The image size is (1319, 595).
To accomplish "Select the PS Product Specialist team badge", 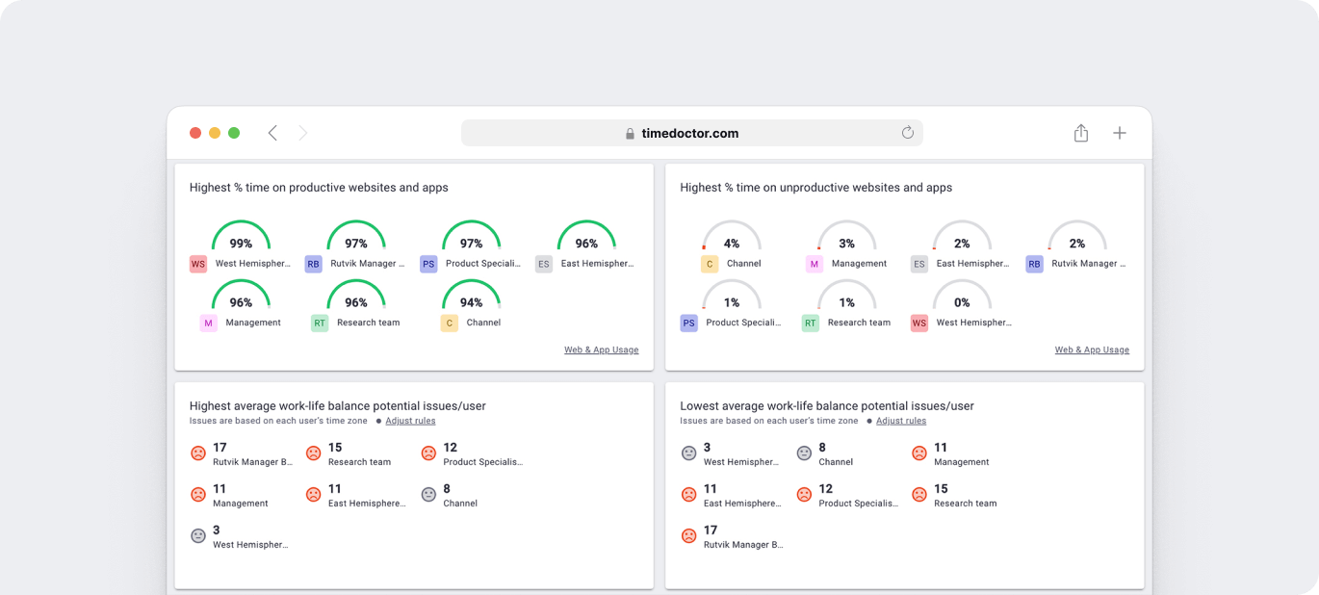I will click(x=427, y=263).
